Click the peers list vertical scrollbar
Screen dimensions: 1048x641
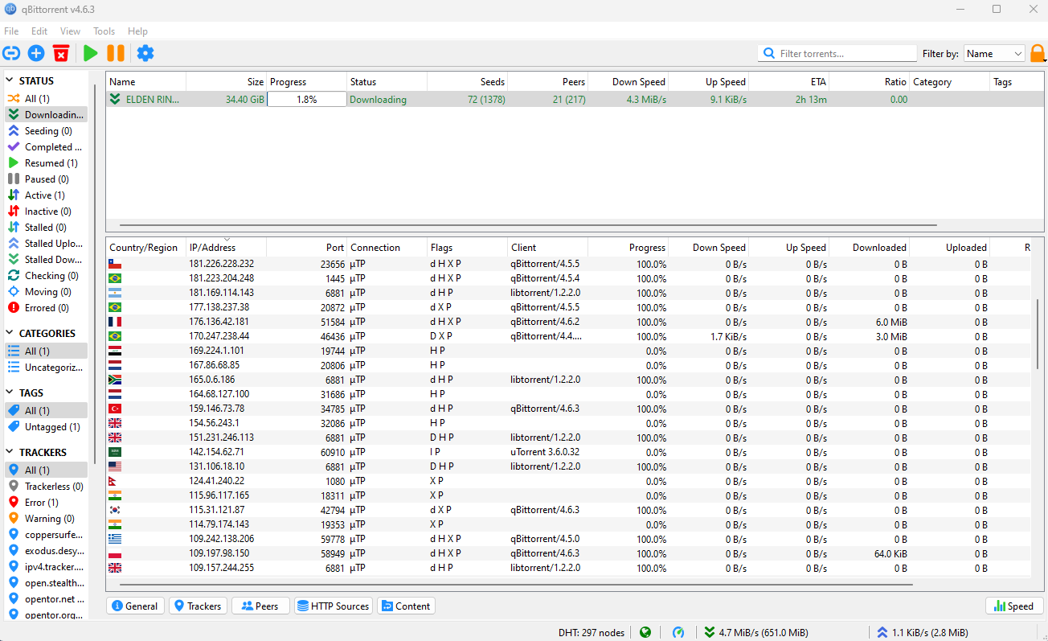[x=1038, y=334]
